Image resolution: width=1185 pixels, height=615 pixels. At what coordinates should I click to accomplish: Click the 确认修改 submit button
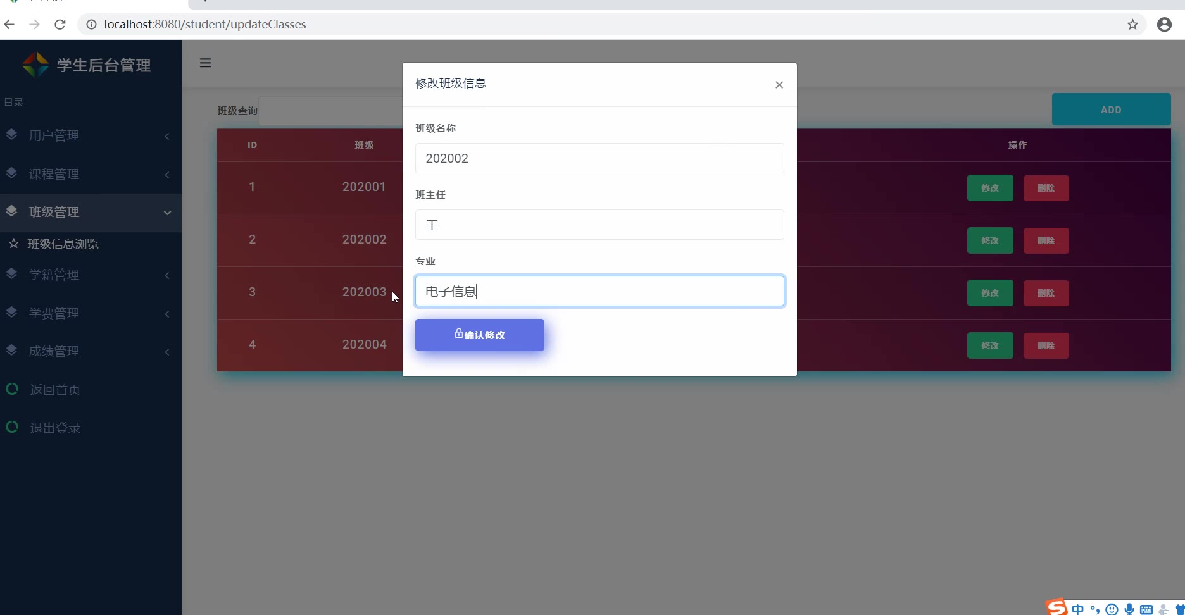click(480, 335)
